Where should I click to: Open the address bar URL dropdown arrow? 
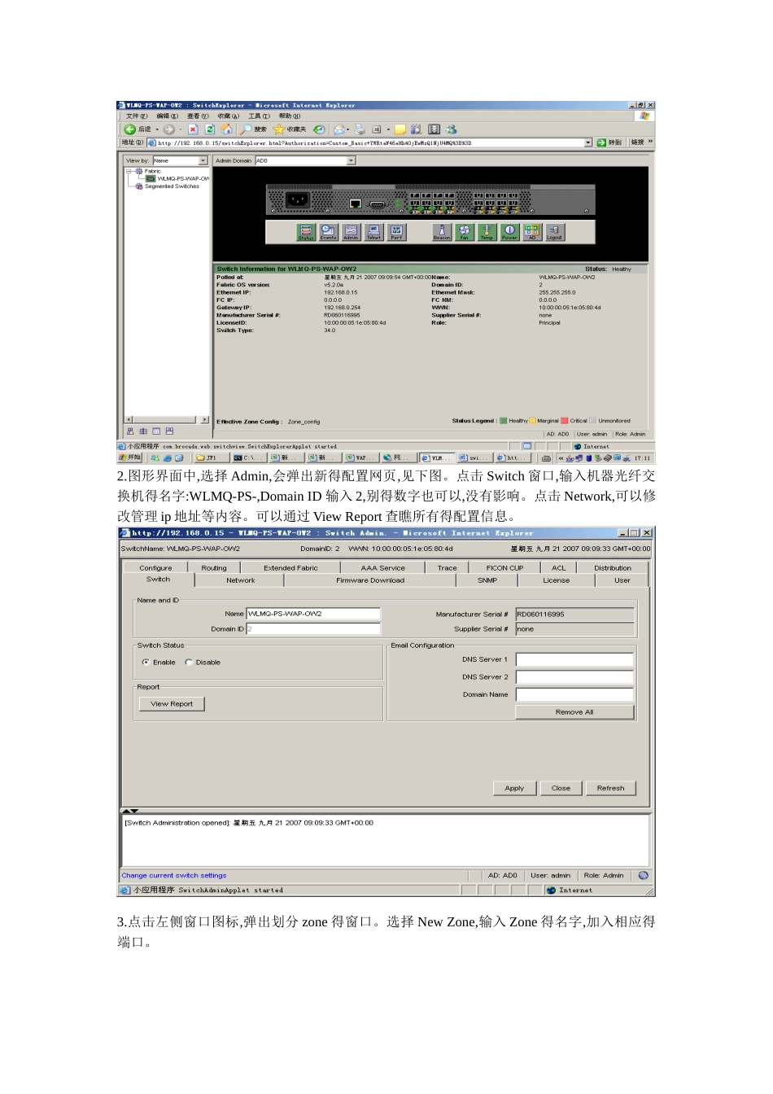coord(588,142)
